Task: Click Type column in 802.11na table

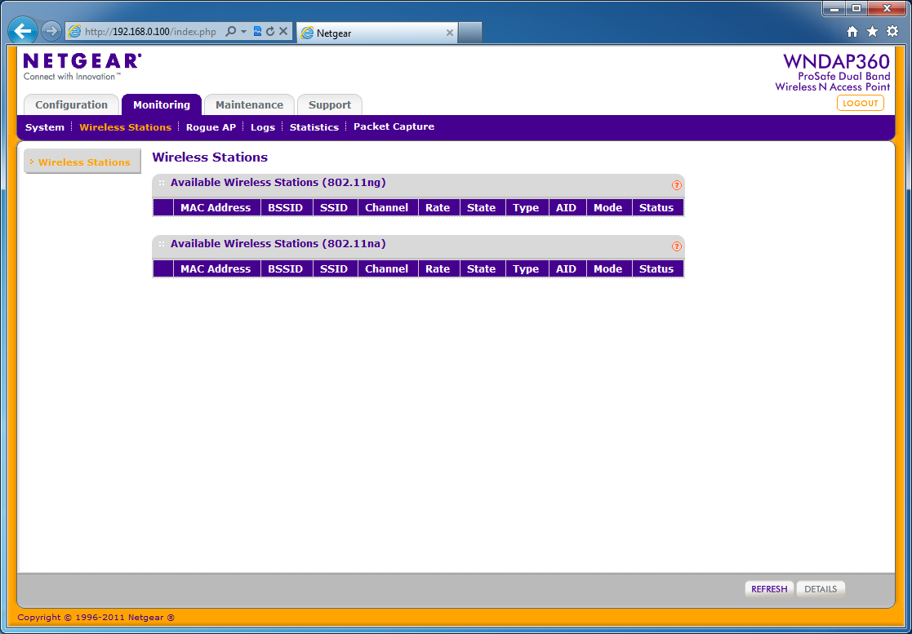Action: tap(526, 268)
